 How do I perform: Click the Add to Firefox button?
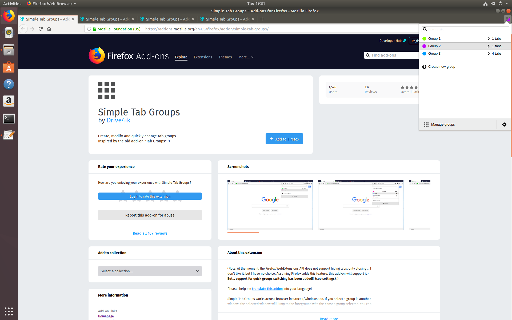pyautogui.click(x=284, y=139)
